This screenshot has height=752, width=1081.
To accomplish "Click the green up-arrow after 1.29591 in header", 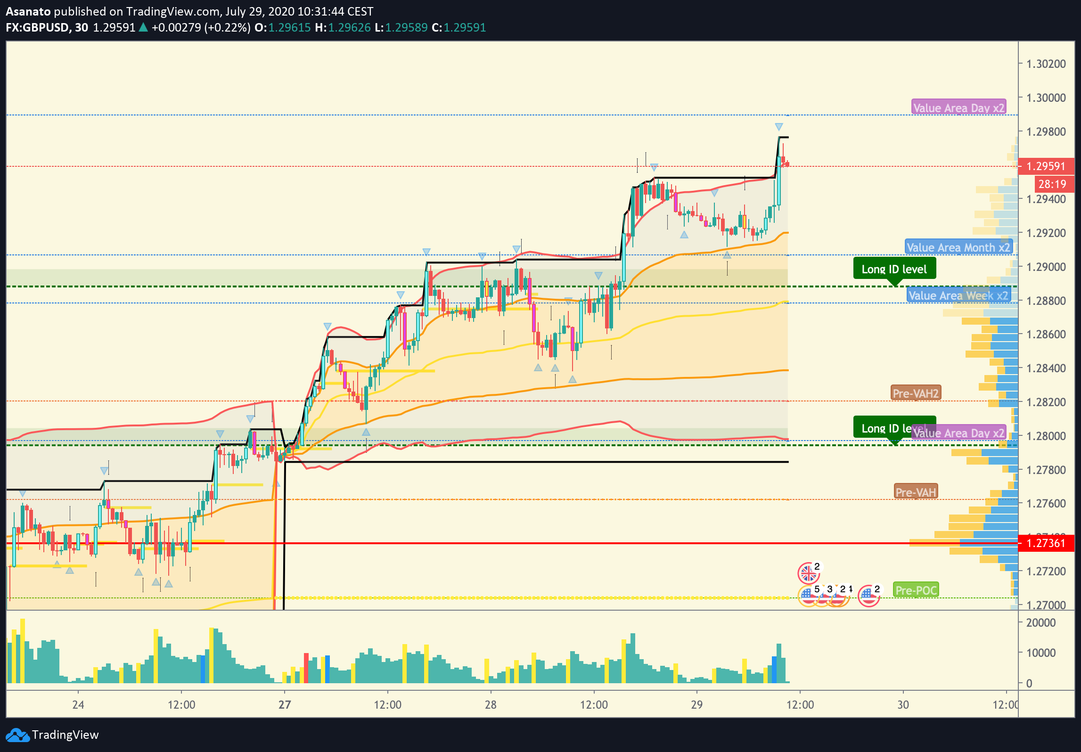I will [x=143, y=27].
